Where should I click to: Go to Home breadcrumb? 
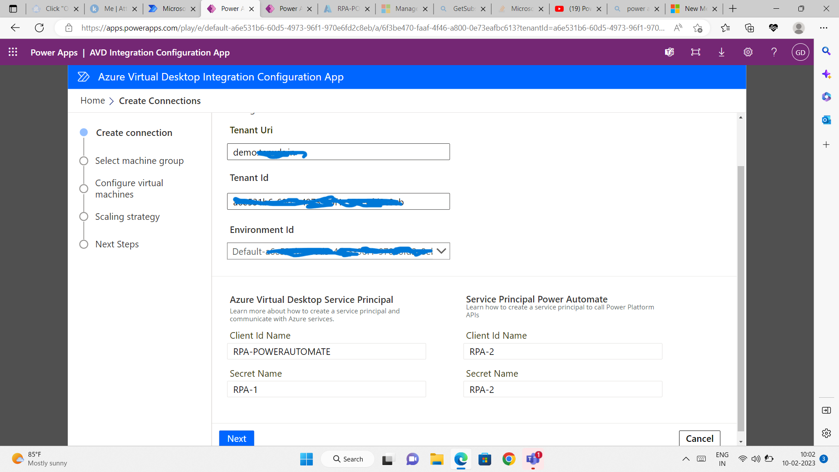coord(93,101)
